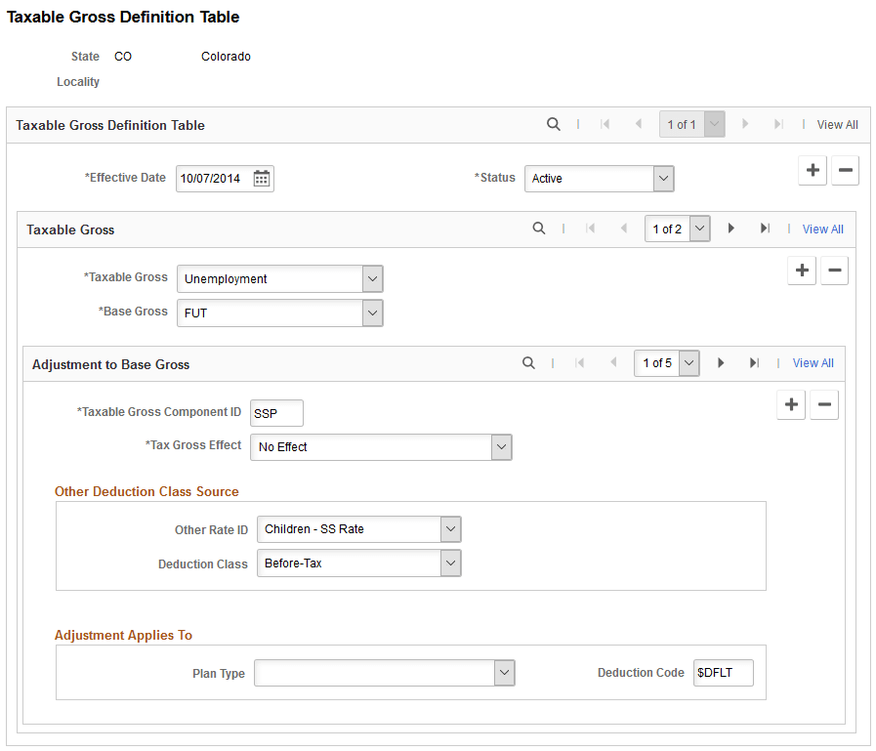Delete the Effective Date row with the minus icon
Image resolution: width=876 pixels, height=751 pixels.
click(845, 170)
